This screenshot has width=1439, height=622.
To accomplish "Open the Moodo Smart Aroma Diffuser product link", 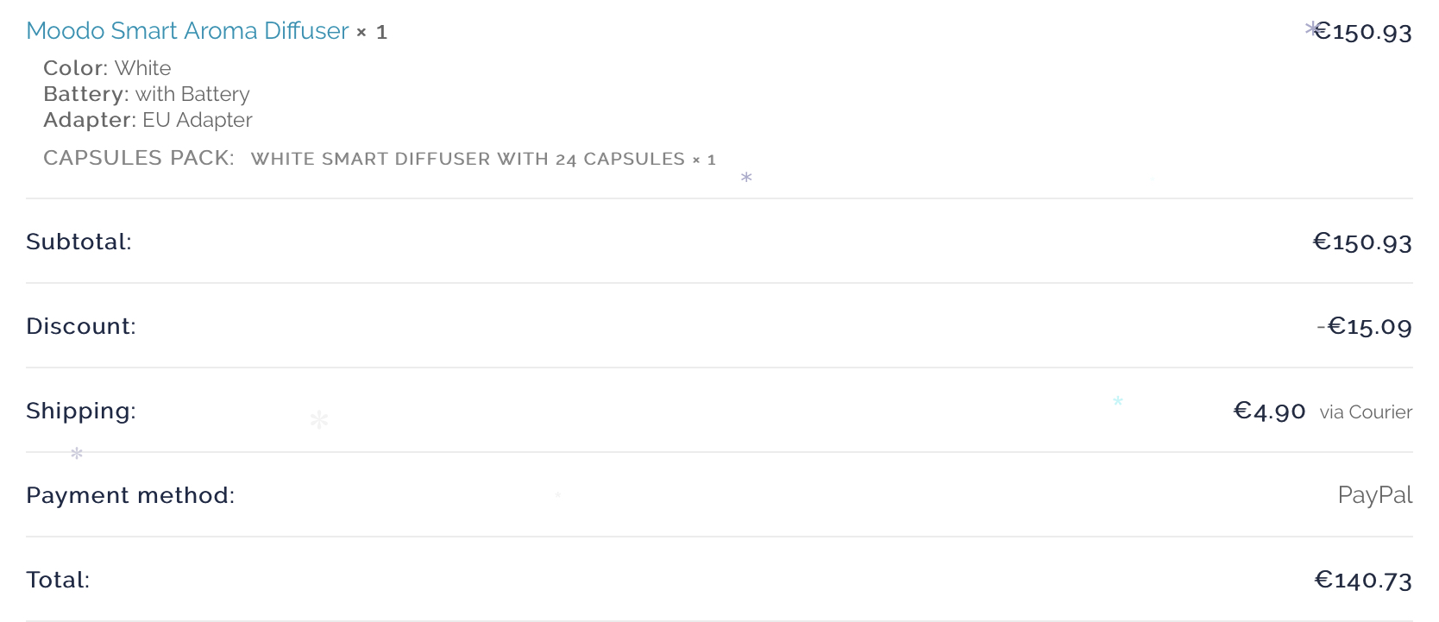I will point(187,31).
